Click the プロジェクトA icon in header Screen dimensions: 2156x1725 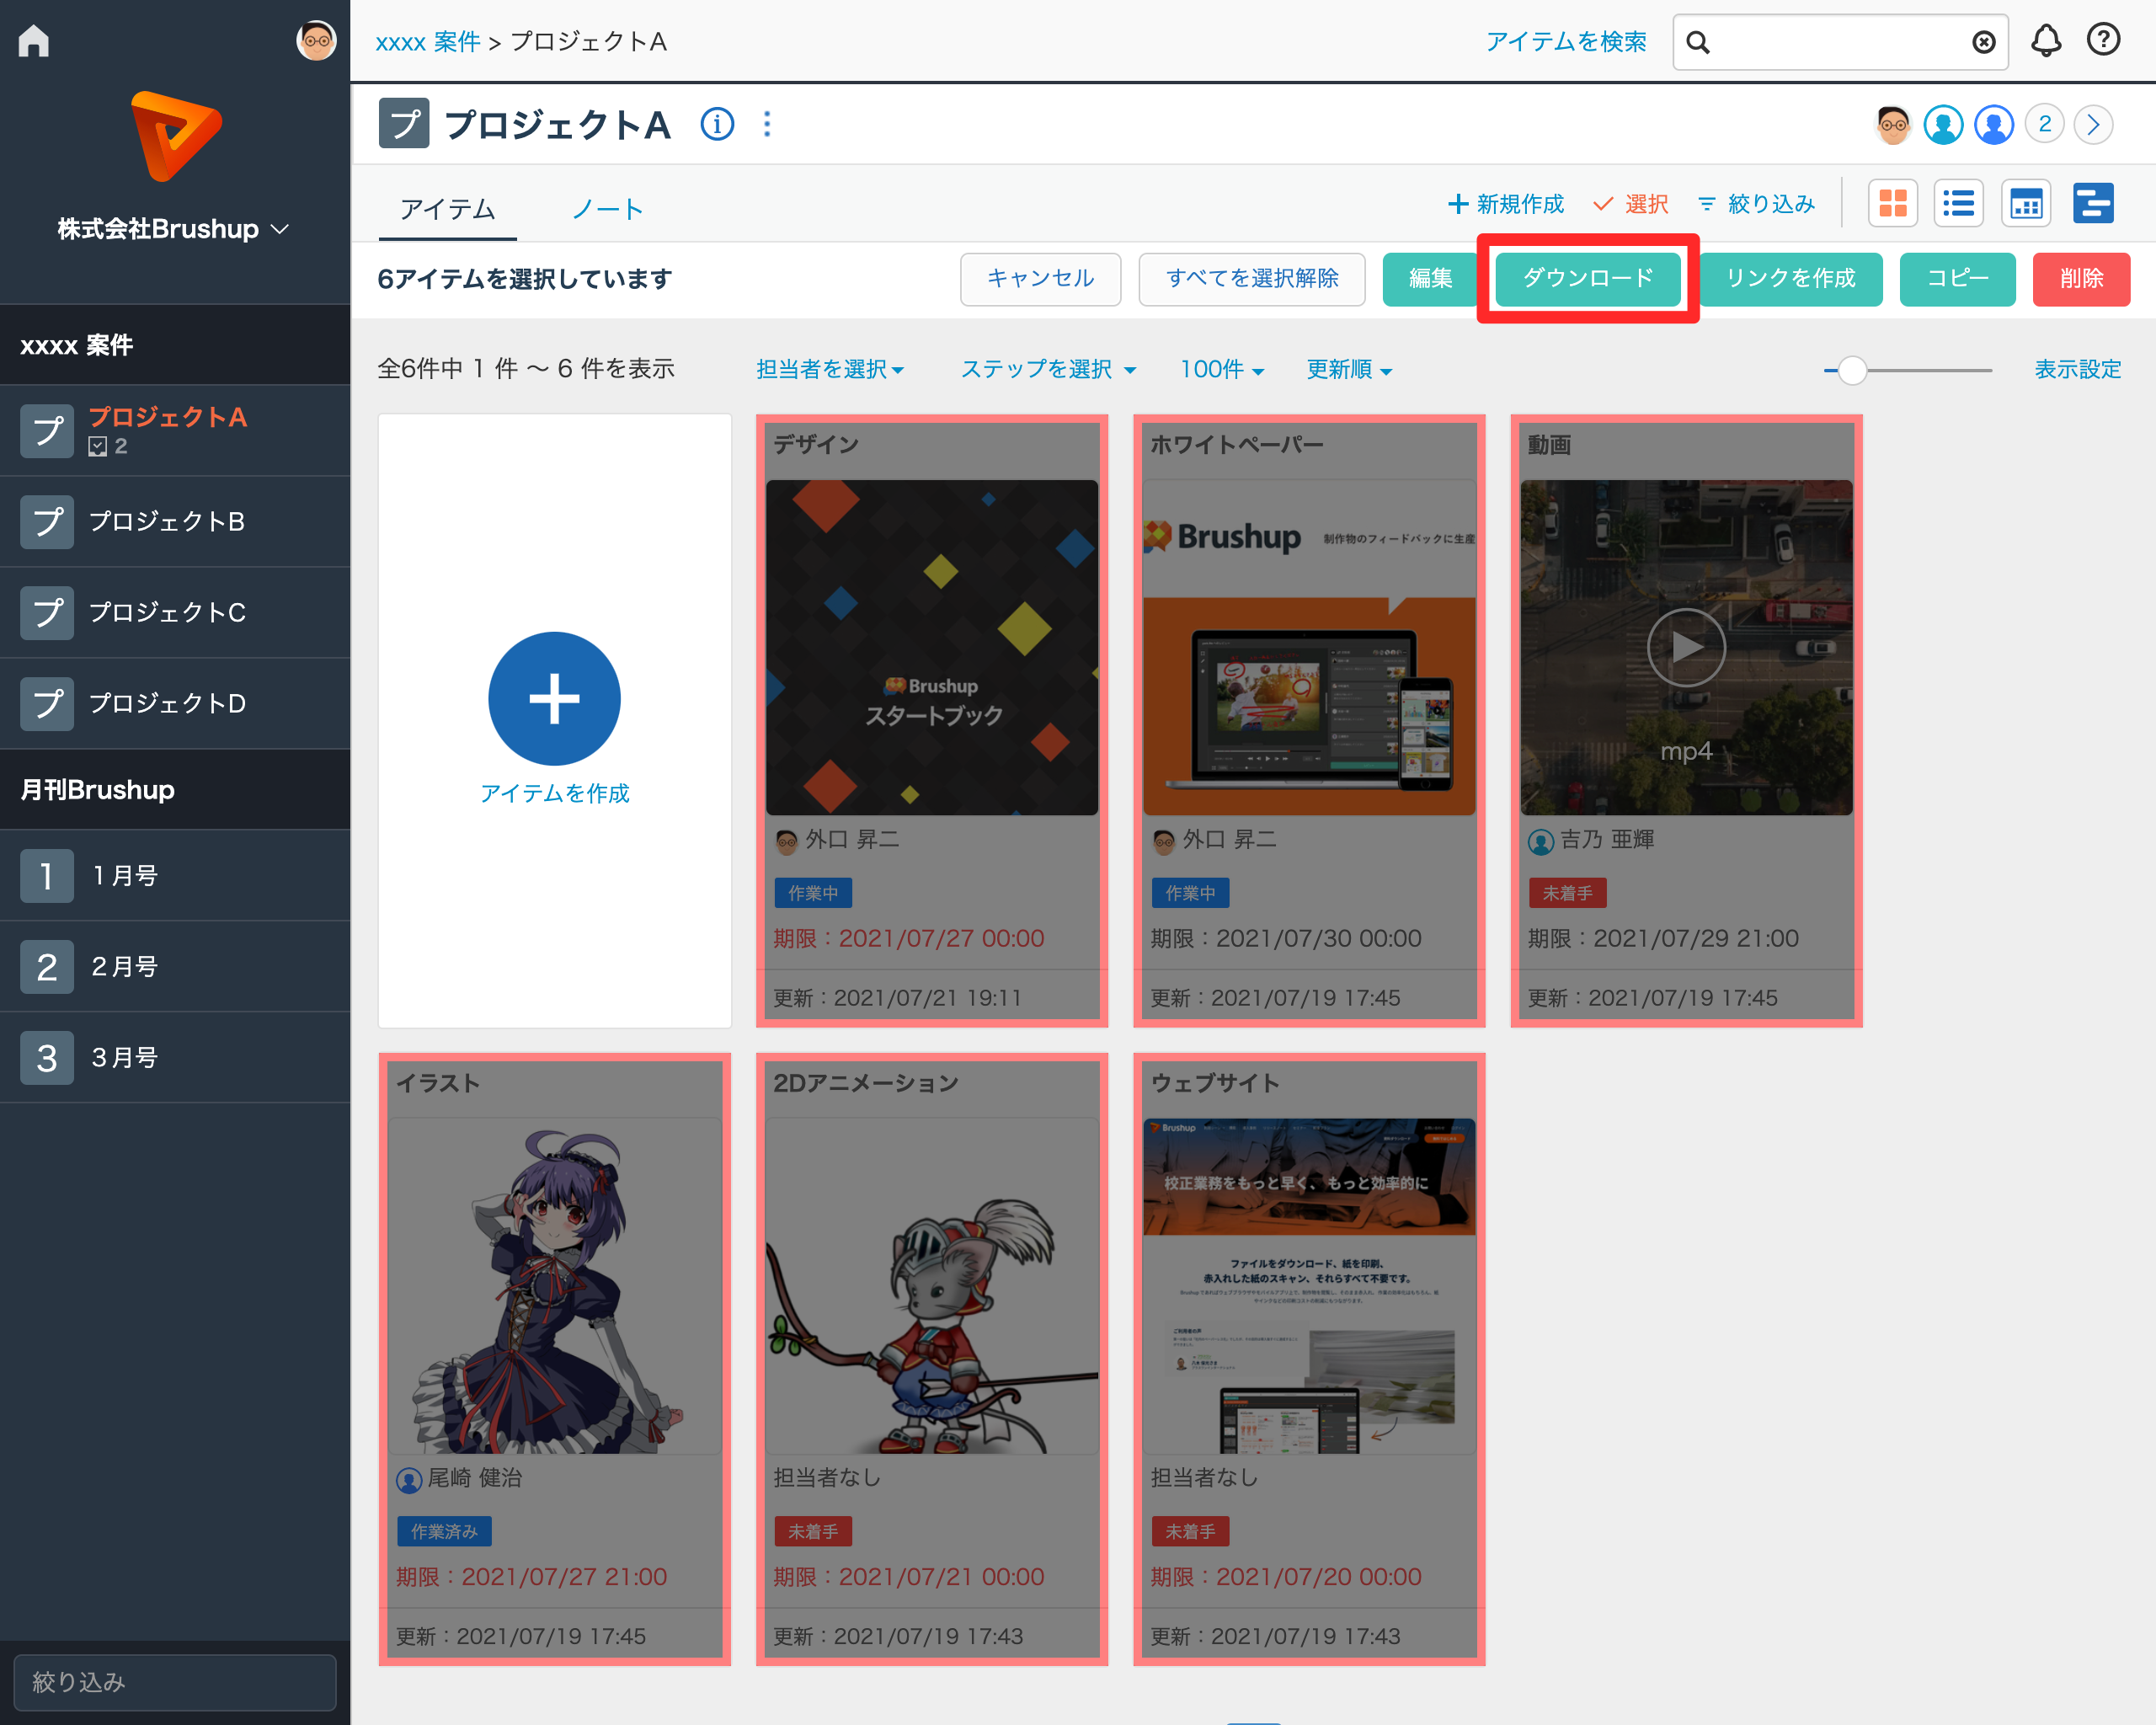[404, 123]
